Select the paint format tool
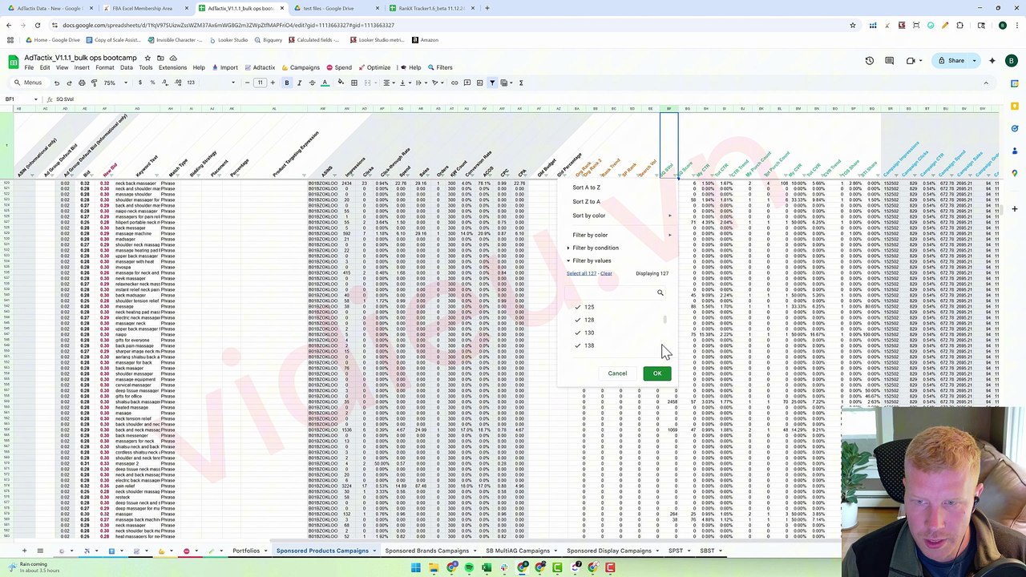This screenshot has height=577, width=1026. point(94,83)
